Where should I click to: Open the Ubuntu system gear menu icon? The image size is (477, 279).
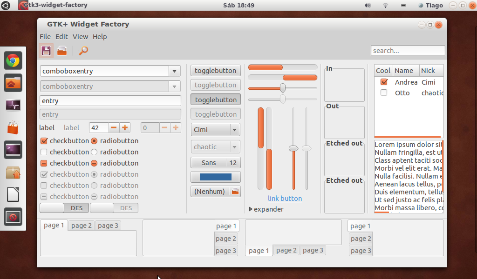point(5,5)
